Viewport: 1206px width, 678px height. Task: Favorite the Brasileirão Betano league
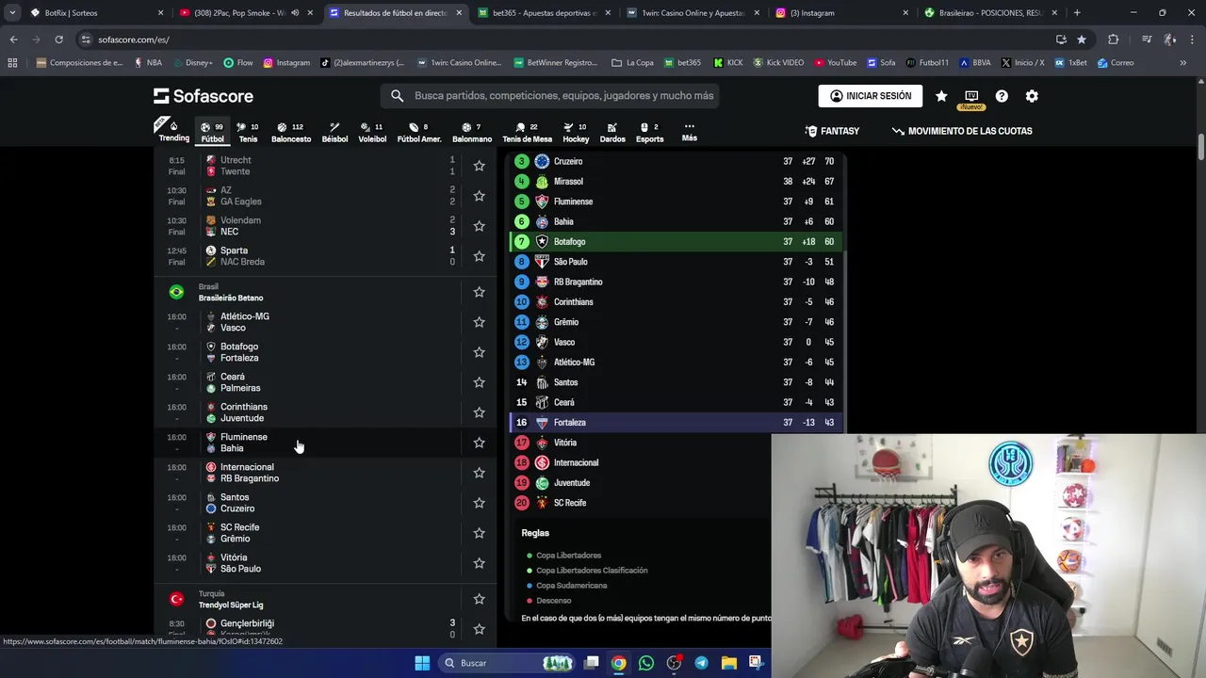[479, 292]
